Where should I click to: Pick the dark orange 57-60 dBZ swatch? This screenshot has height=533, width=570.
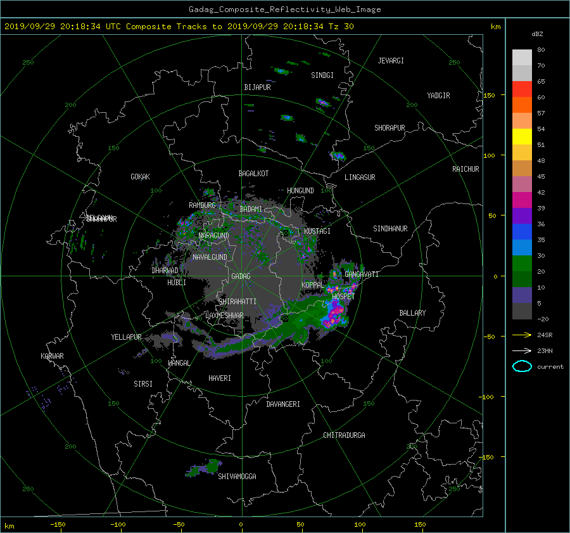pyautogui.click(x=522, y=105)
